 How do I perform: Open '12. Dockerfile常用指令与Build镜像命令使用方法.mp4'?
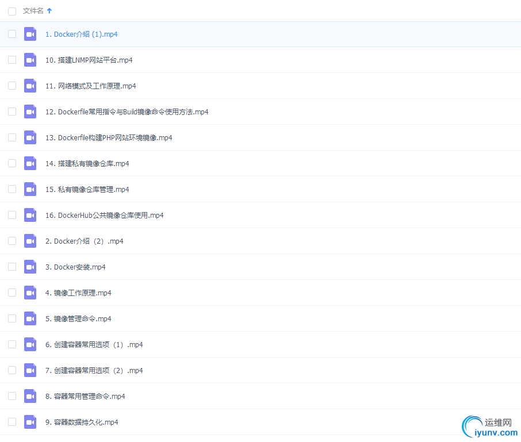click(x=125, y=112)
